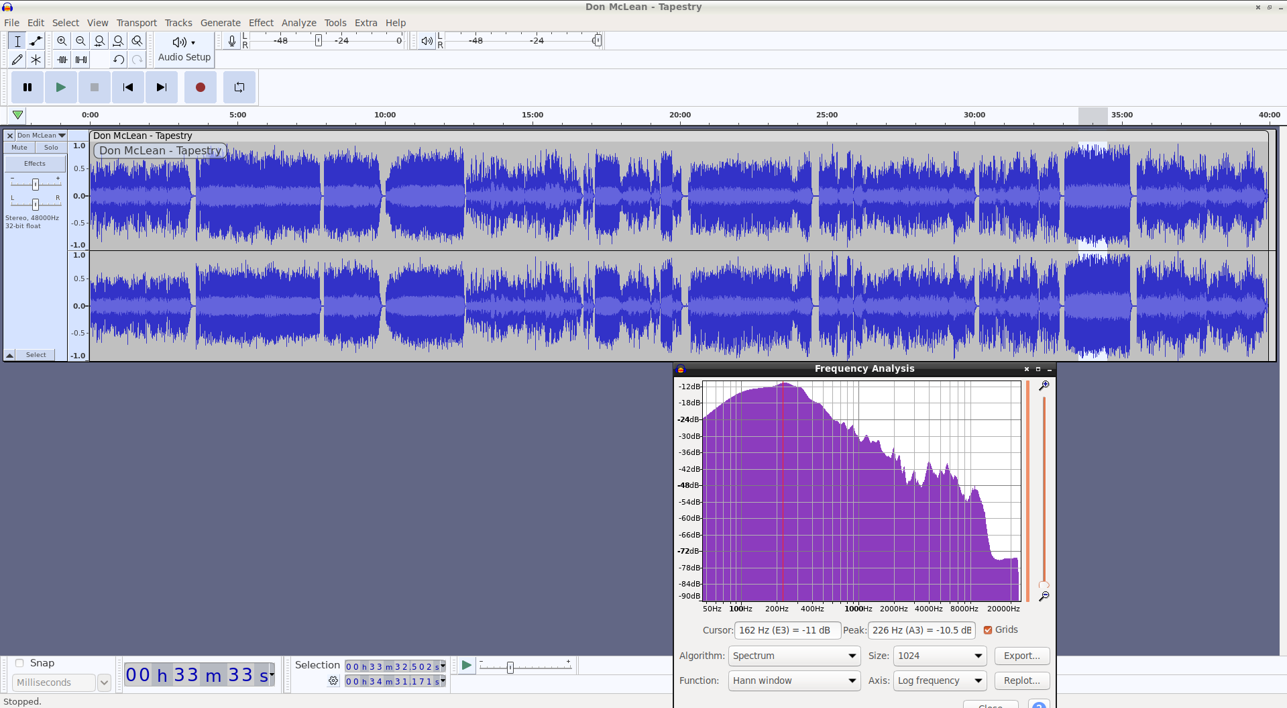The height and width of the screenshot is (708, 1287).
Task: Open the Algorithm Spectrum dropdown
Action: point(794,656)
